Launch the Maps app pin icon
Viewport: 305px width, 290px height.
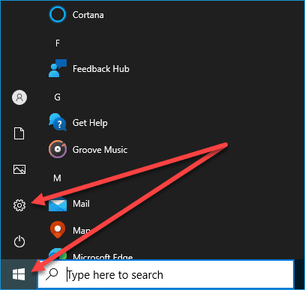coord(58,229)
